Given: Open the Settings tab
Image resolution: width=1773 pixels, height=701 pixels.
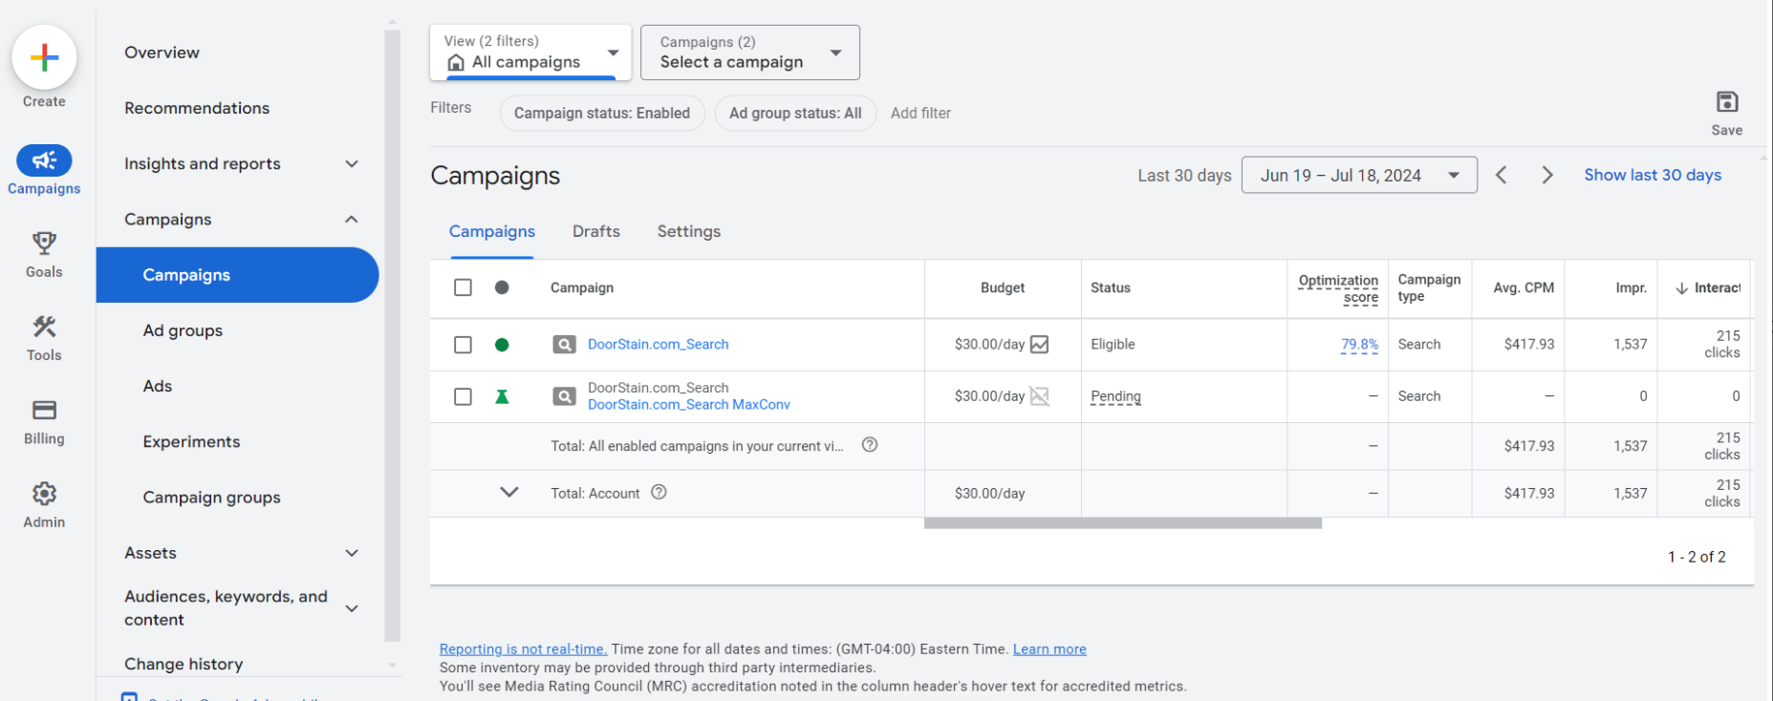Looking at the screenshot, I should (688, 231).
